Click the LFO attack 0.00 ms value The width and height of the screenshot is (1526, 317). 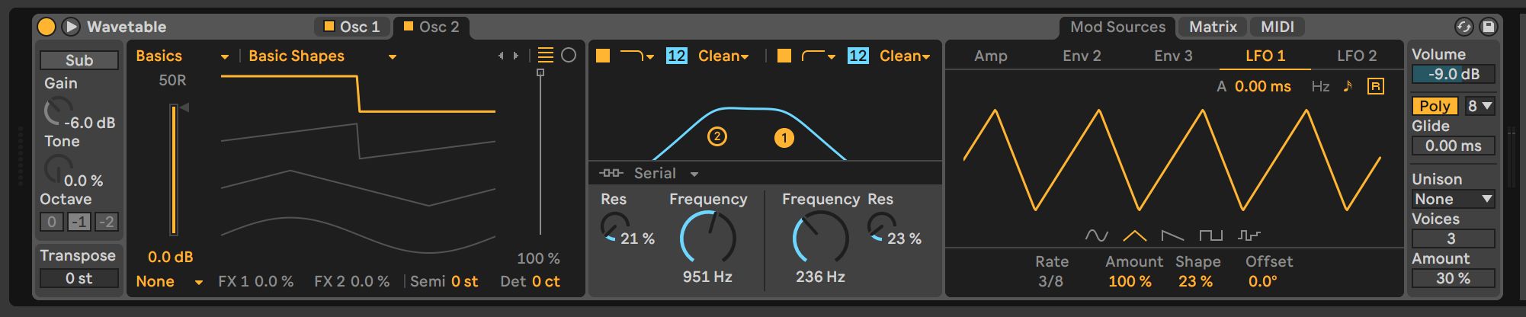[x=1262, y=86]
